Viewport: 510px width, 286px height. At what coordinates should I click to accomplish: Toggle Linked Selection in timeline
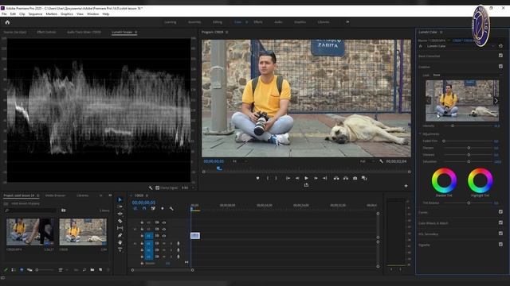pyautogui.click(x=153, y=208)
